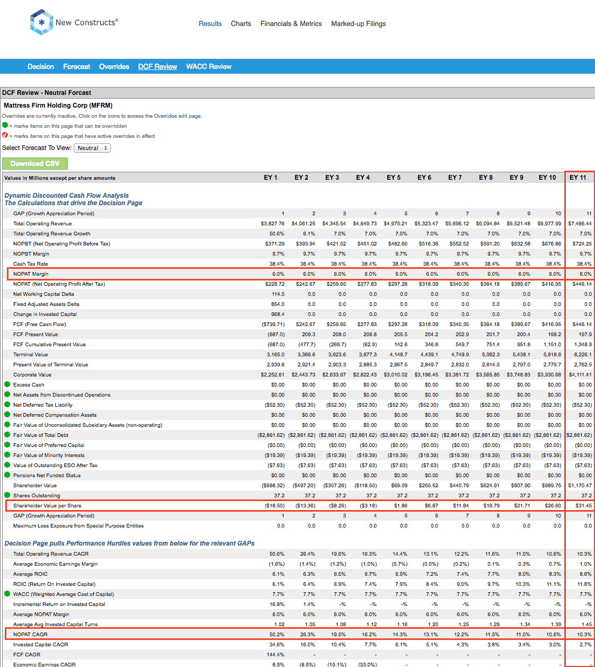The height and width of the screenshot is (667, 595).
Task: Click Mattress Firm Holding Corp (MFRM) title
Action: [x=58, y=106]
